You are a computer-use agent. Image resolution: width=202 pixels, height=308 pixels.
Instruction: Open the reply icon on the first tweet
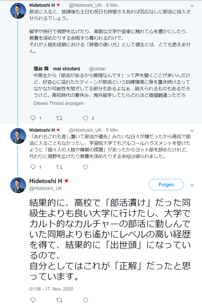33,118
